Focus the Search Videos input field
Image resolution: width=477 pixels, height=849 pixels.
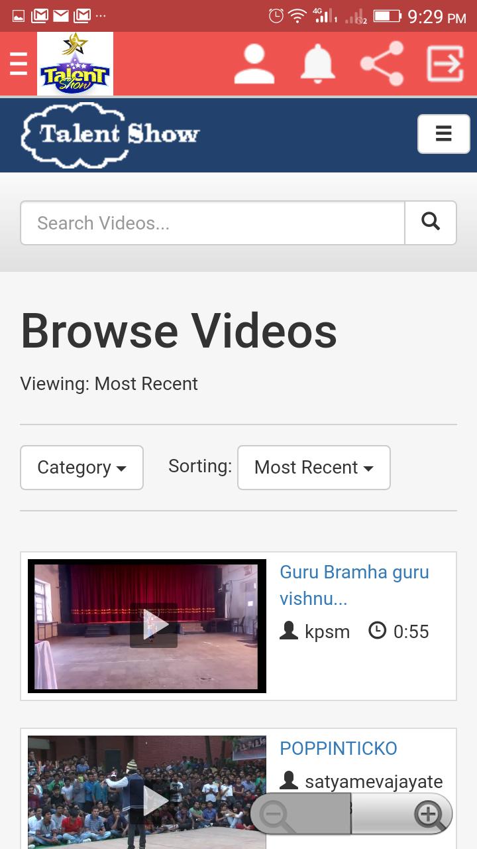213,223
